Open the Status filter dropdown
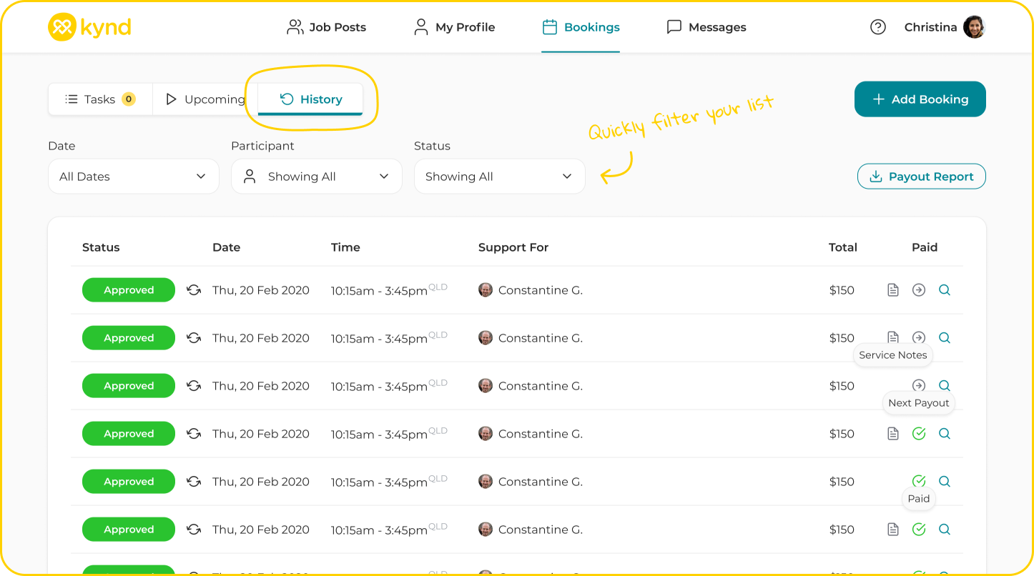The image size is (1034, 576). coord(500,177)
